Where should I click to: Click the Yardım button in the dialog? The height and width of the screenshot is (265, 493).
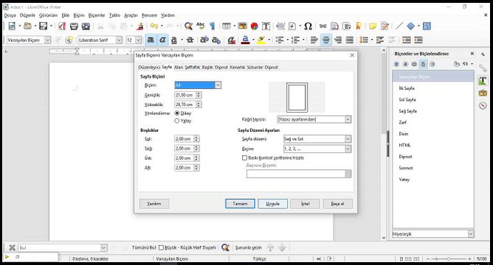(x=154, y=204)
